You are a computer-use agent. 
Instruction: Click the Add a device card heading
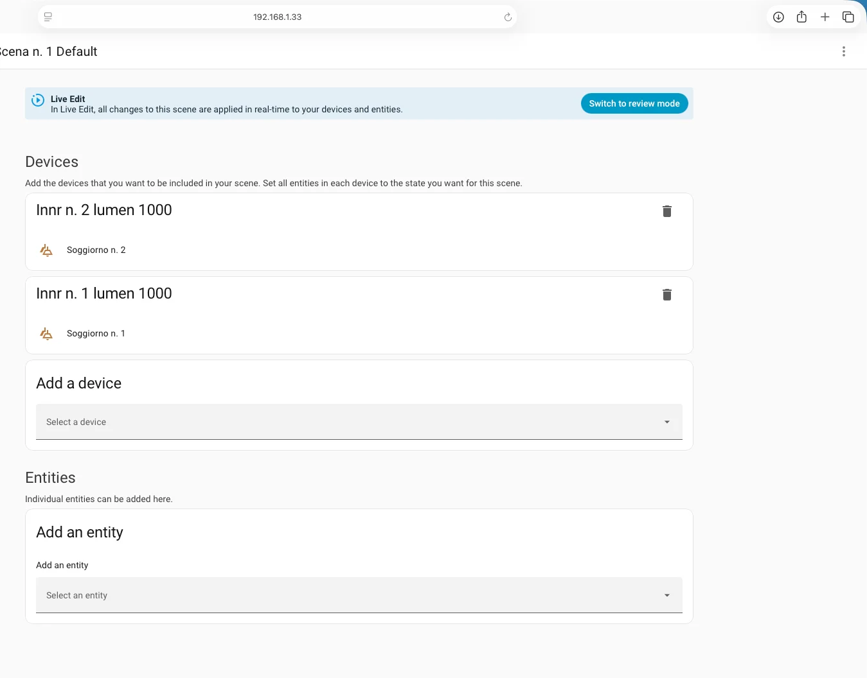[x=79, y=383]
